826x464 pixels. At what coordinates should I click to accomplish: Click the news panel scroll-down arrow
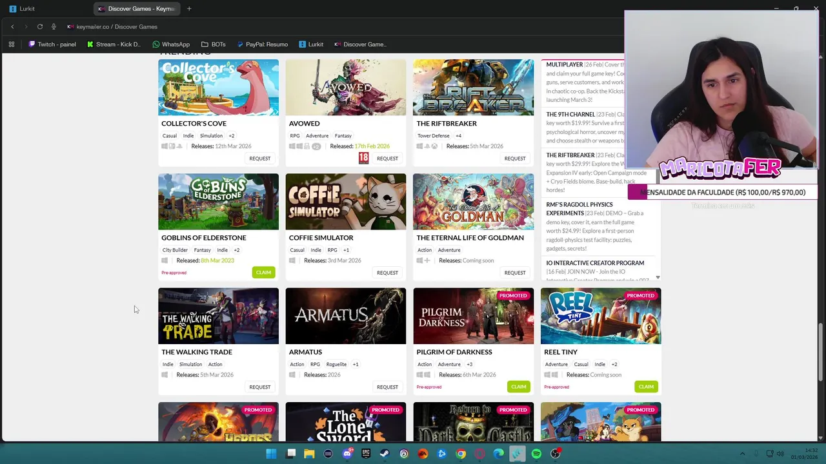(x=658, y=277)
